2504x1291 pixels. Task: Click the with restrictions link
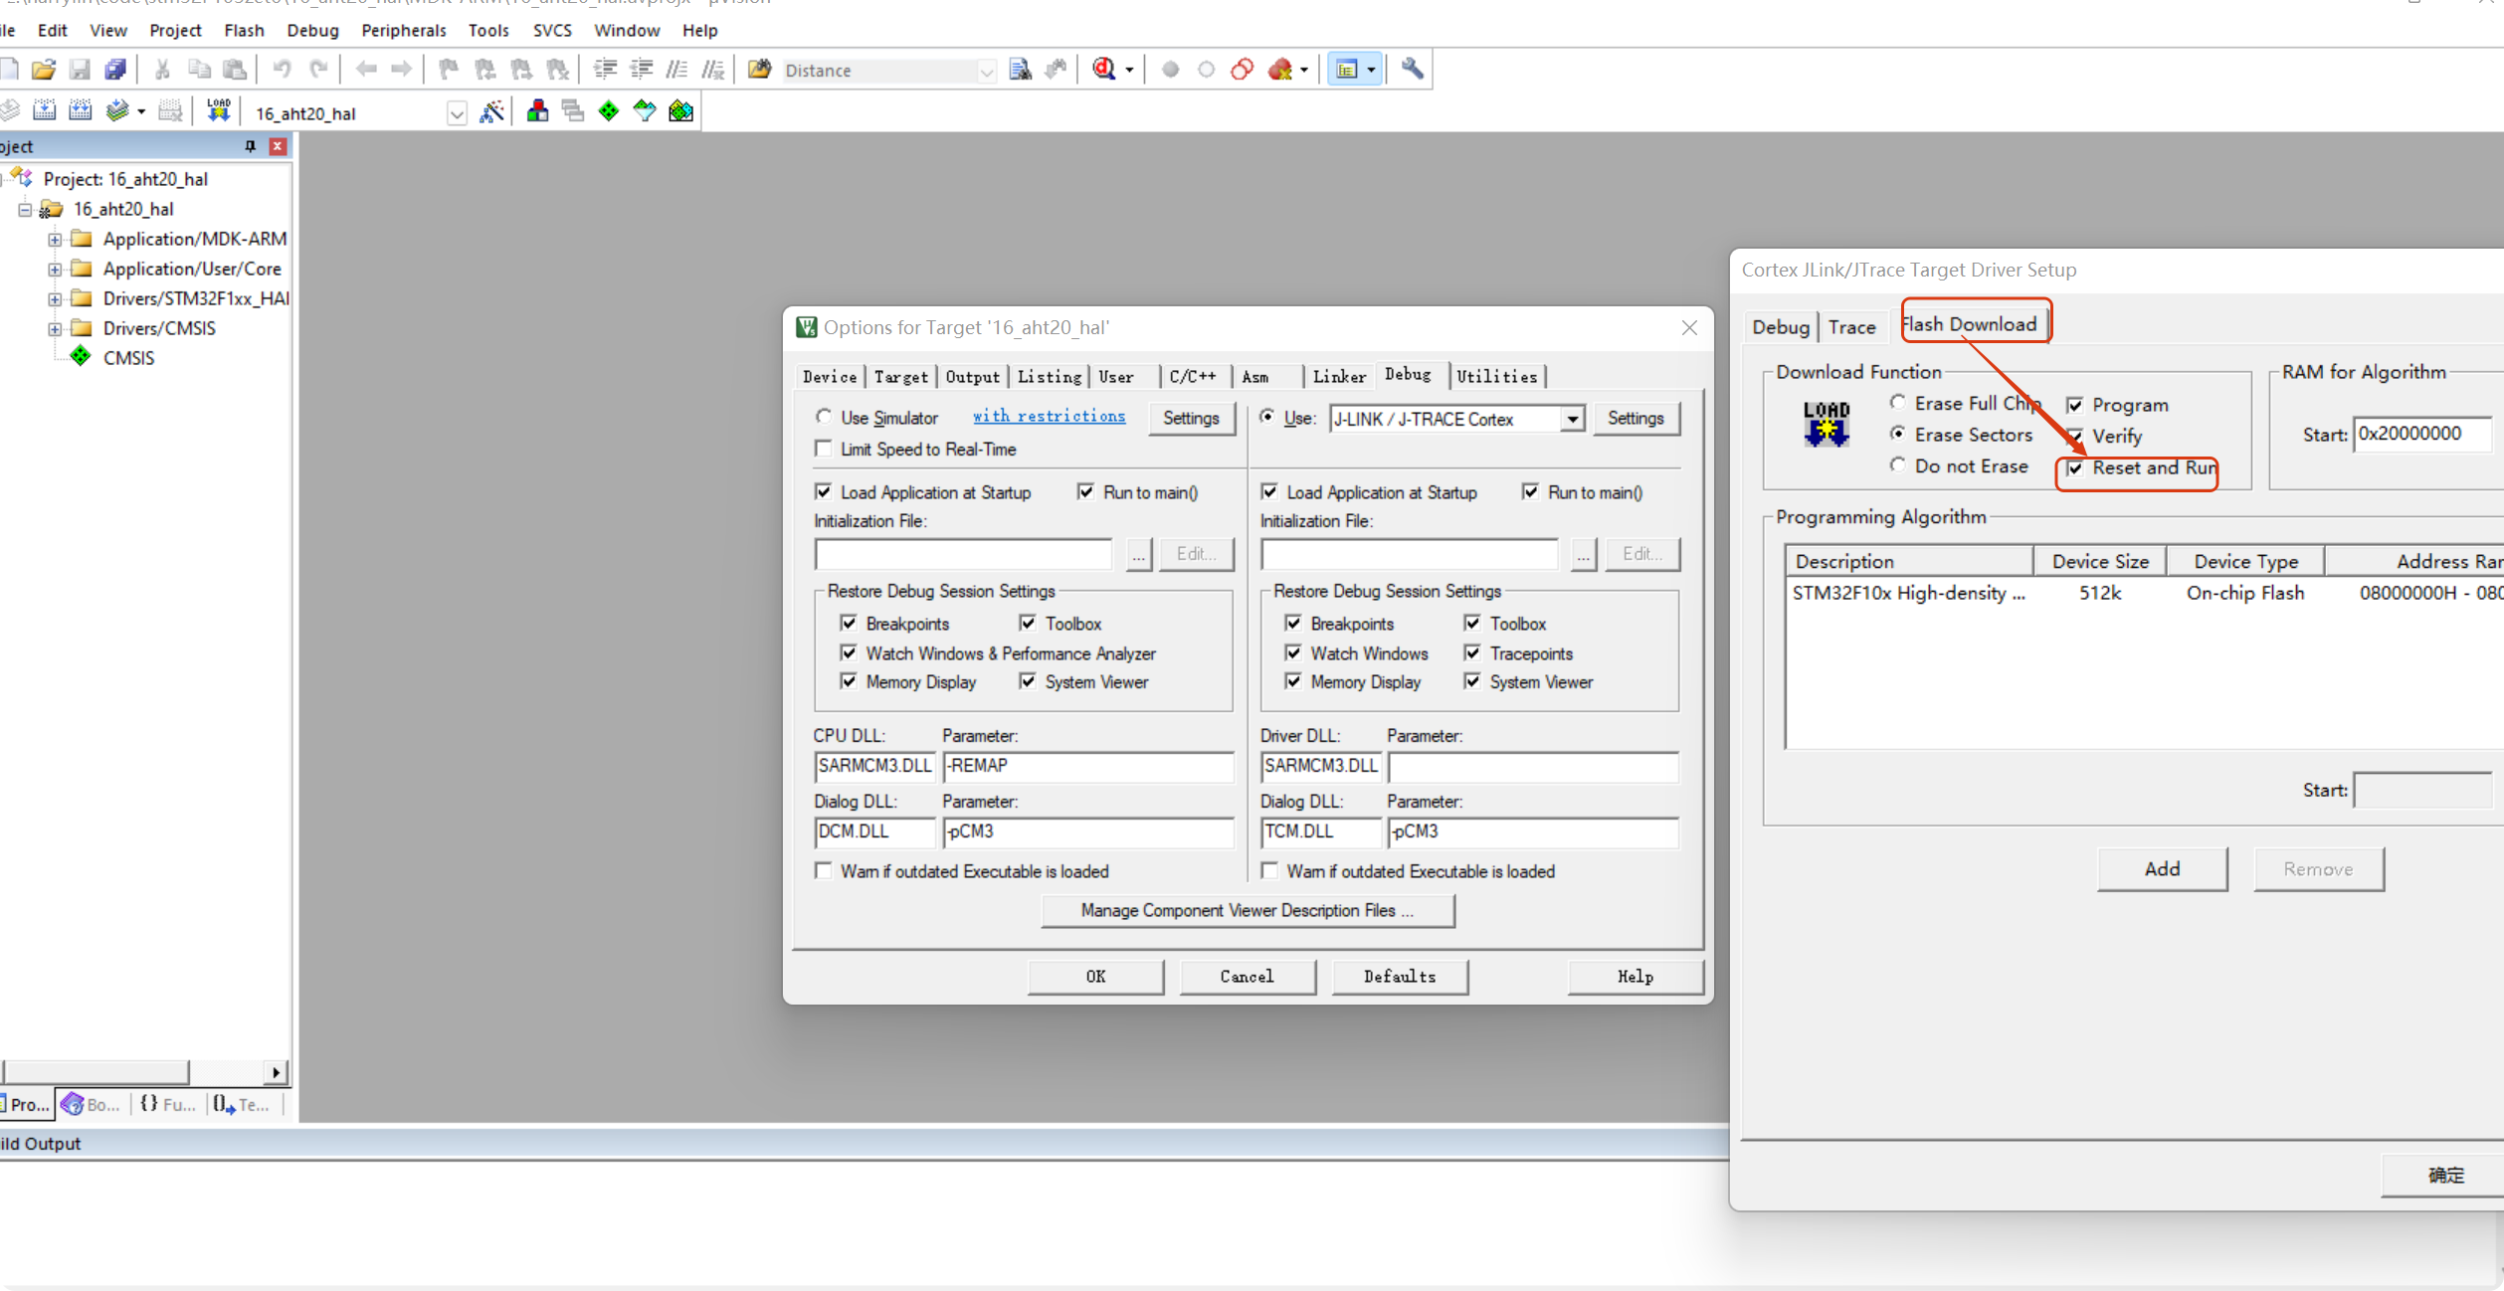(1049, 416)
